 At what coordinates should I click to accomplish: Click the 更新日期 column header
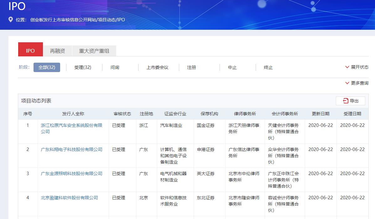point(320,114)
